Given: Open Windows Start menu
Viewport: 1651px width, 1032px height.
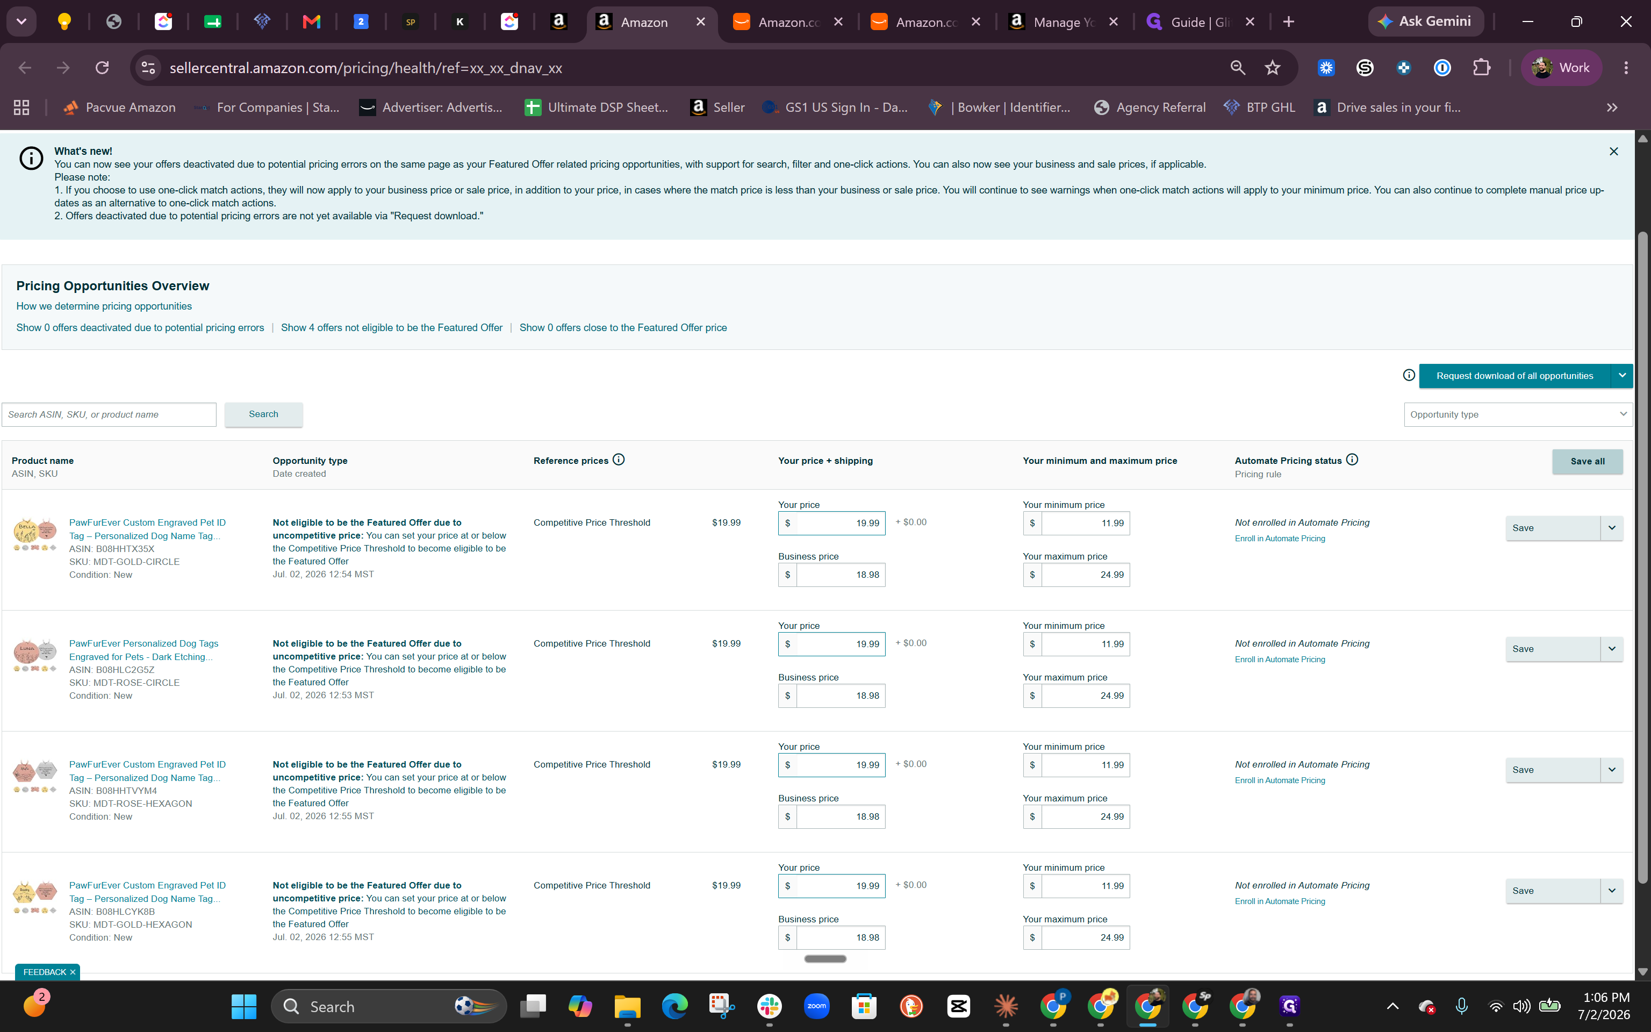Looking at the screenshot, I should [x=243, y=1006].
